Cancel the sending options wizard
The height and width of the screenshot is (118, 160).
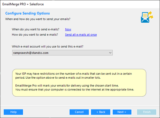point(79,112)
